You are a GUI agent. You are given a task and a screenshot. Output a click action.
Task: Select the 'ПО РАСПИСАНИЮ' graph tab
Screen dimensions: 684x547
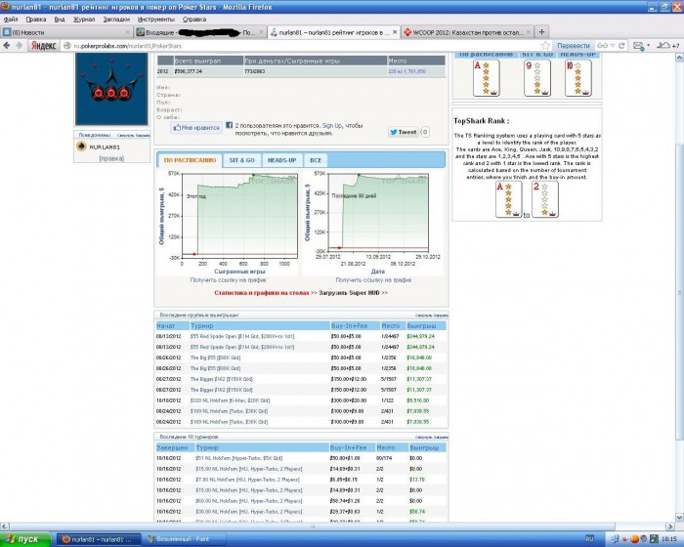coord(190,160)
